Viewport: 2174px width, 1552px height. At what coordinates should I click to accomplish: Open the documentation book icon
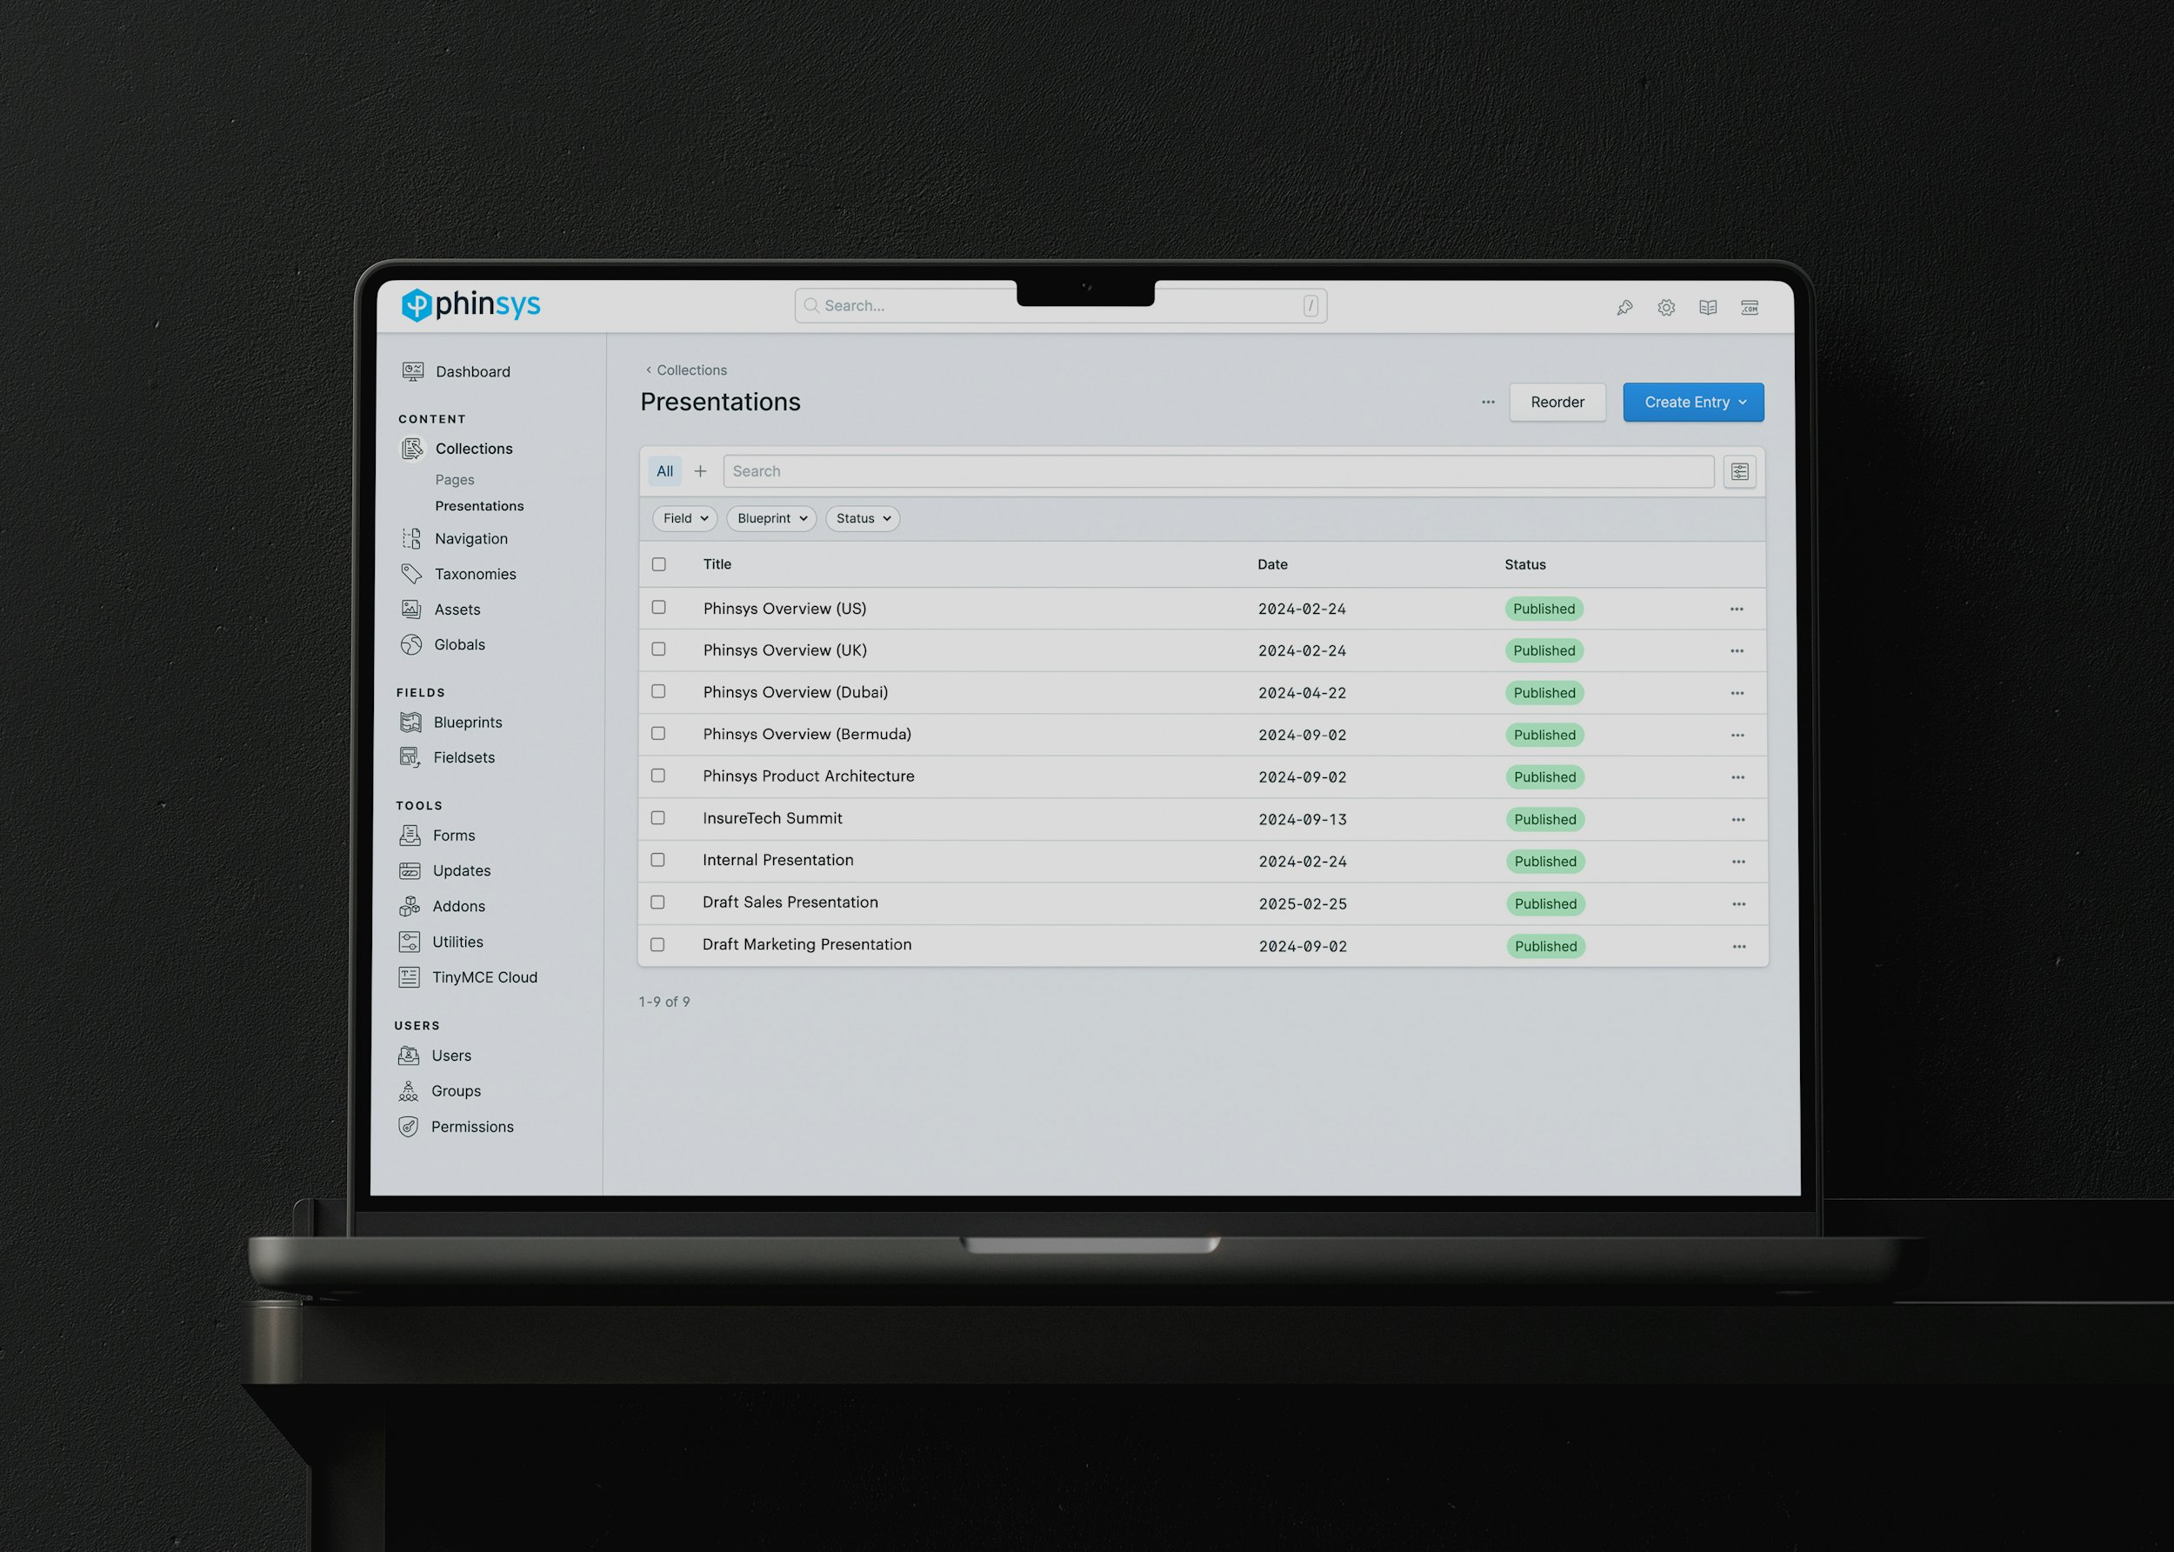tap(1708, 308)
